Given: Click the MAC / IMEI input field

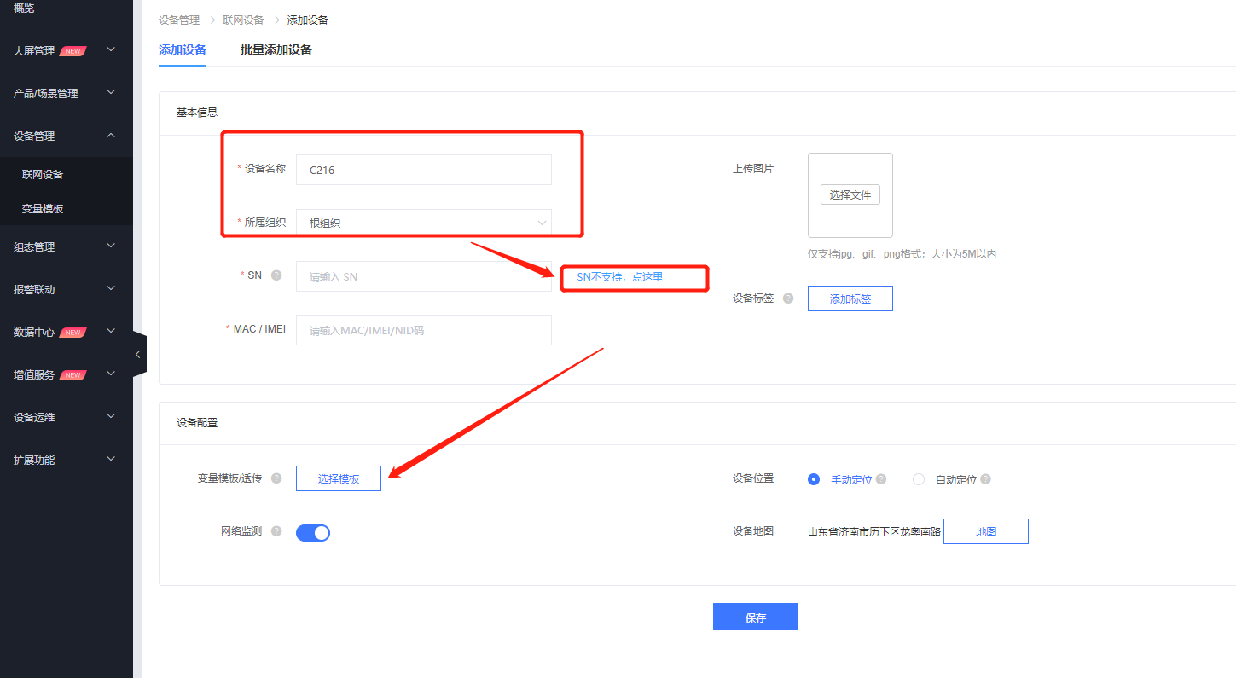Looking at the screenshot, I should click(x=423, y=330).
